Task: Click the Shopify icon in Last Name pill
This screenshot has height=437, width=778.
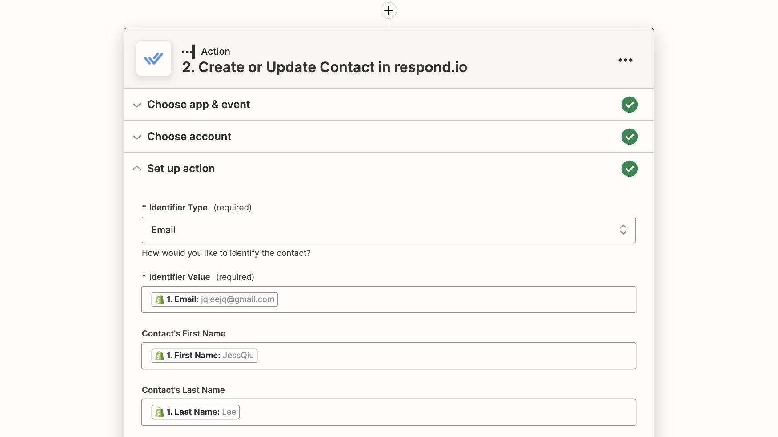Action: coord(160,413)
